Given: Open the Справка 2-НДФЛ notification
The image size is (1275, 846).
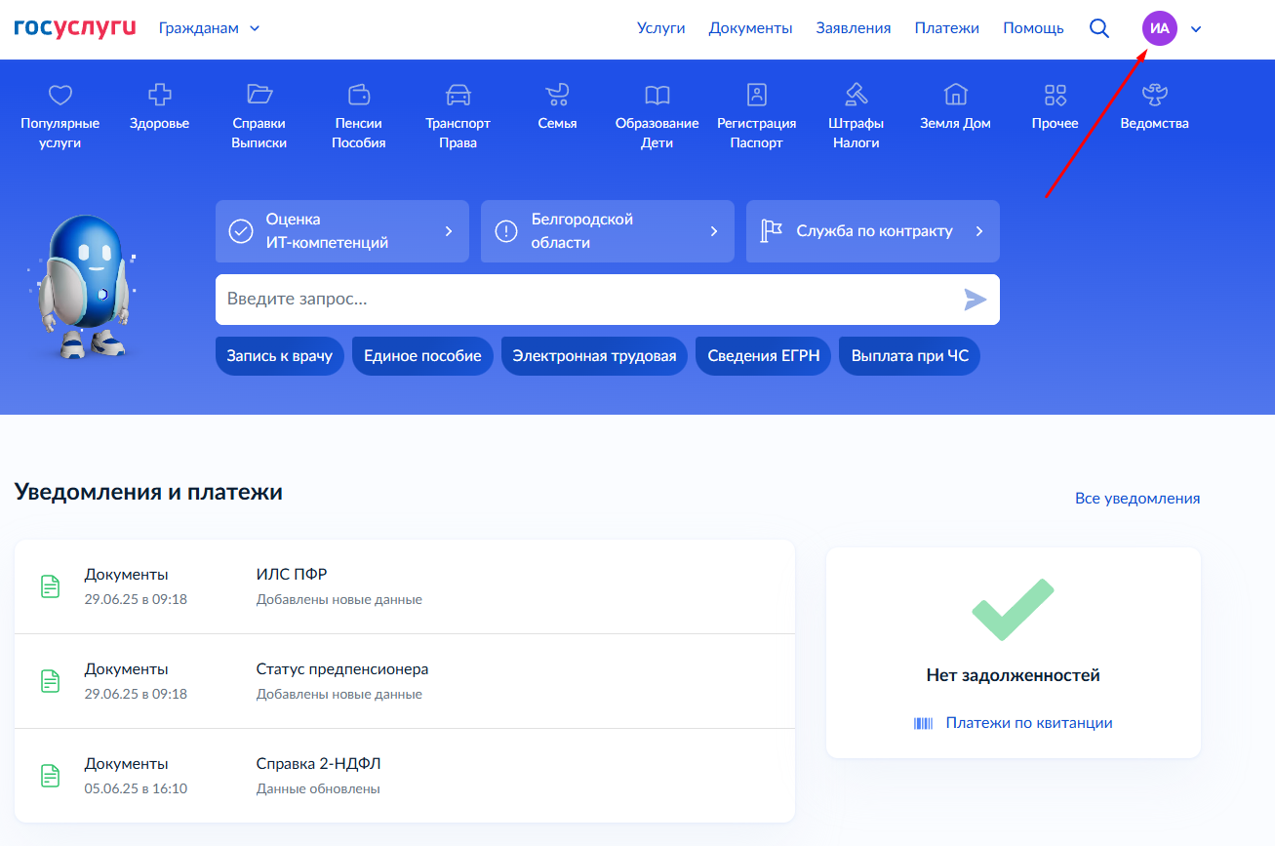Looking at the screenshot, I should tap(405, 776).
